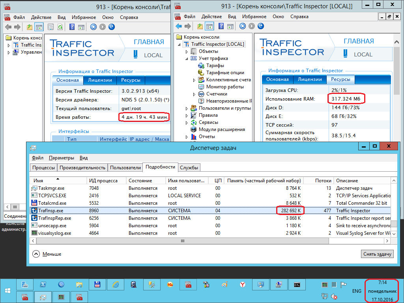The height and width of the screenshot is (303, 404).
Task: Sort processes by the Состояние column header
Action: tap(146, 181)
